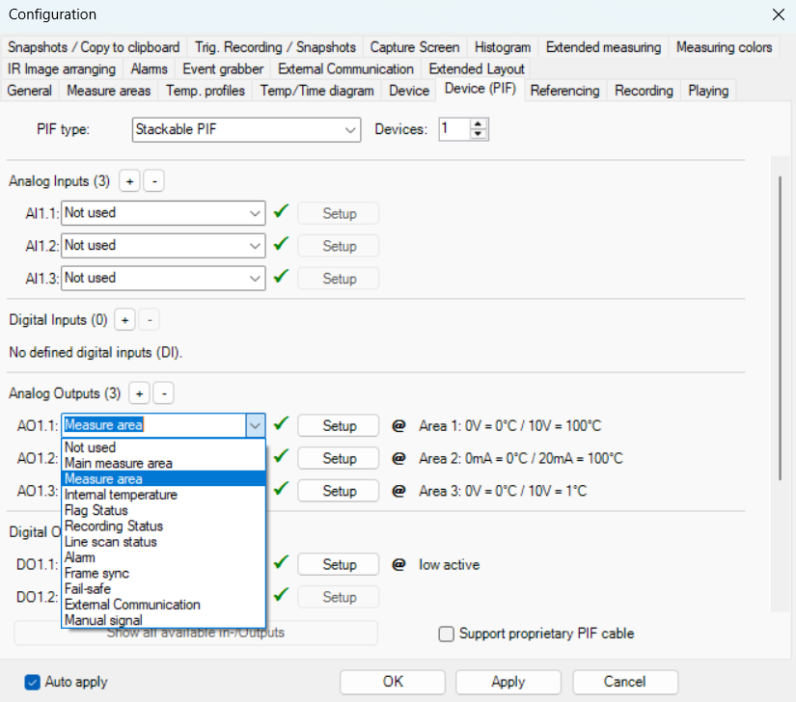Click the green checkmark in the AO1.3 row
Image resolution: width=796 pixels, height=702 pixels.
281,489
